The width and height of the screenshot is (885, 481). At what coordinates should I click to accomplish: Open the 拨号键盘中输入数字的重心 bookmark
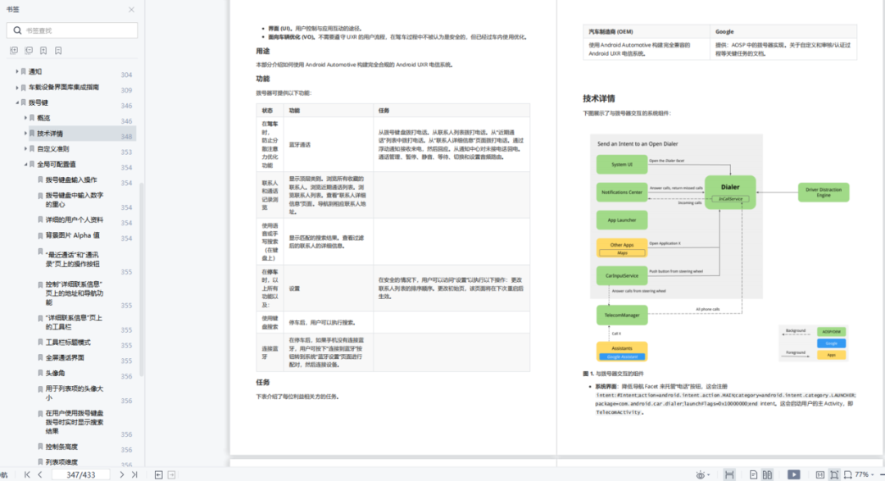coord(75,200)
